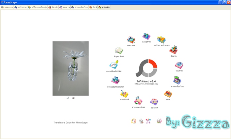Click the face icon beside the watermark
This screenshot has width=231, height=139.
pos(159,121)
